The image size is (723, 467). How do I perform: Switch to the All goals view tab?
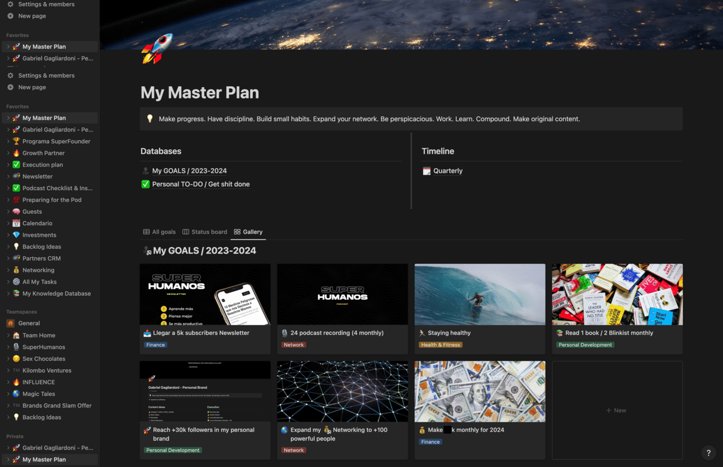point(159,232)
